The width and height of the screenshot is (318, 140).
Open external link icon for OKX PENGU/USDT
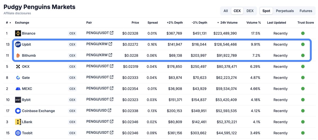pyautogui.click(x=112, y=66)
